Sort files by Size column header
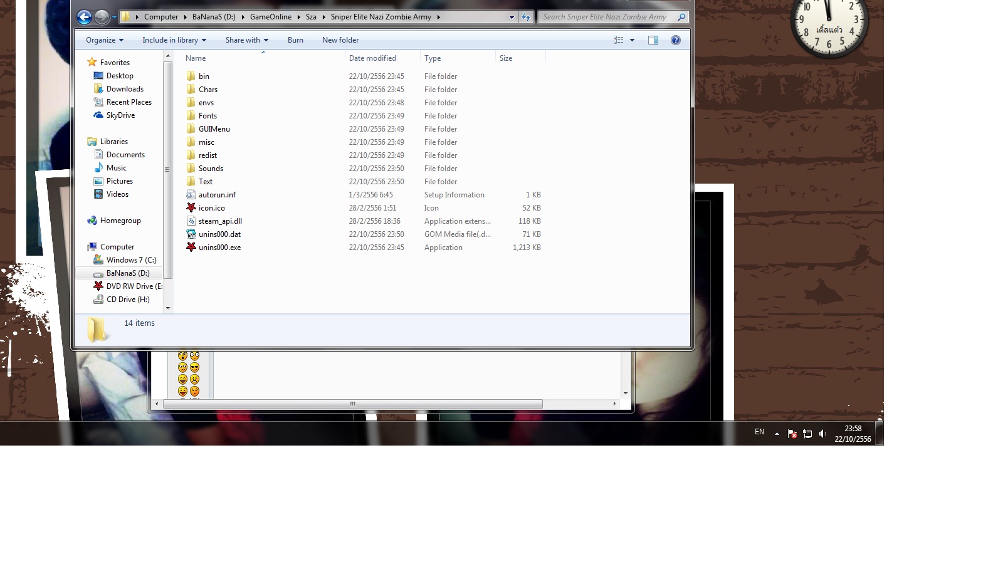The width and height of the screenshot is (1003, 564). coord(506,58)
